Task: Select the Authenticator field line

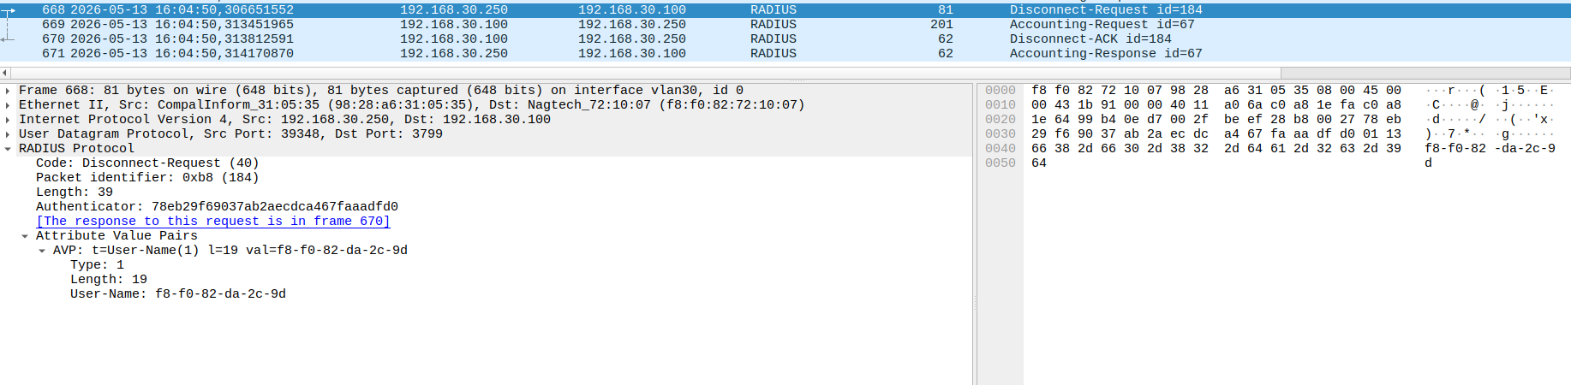Action: [217, 206]
